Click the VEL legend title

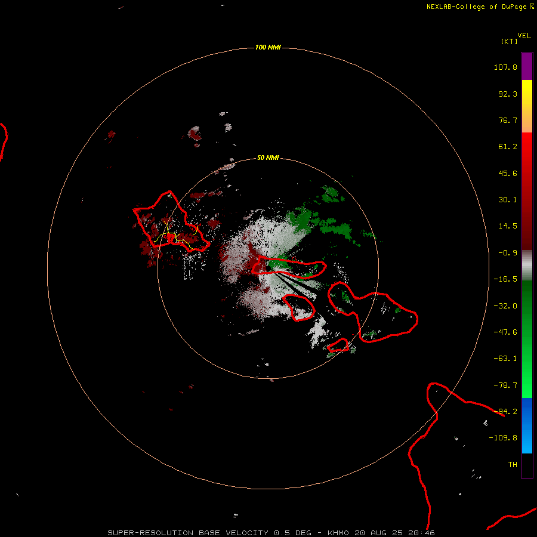tap(524, 36)
